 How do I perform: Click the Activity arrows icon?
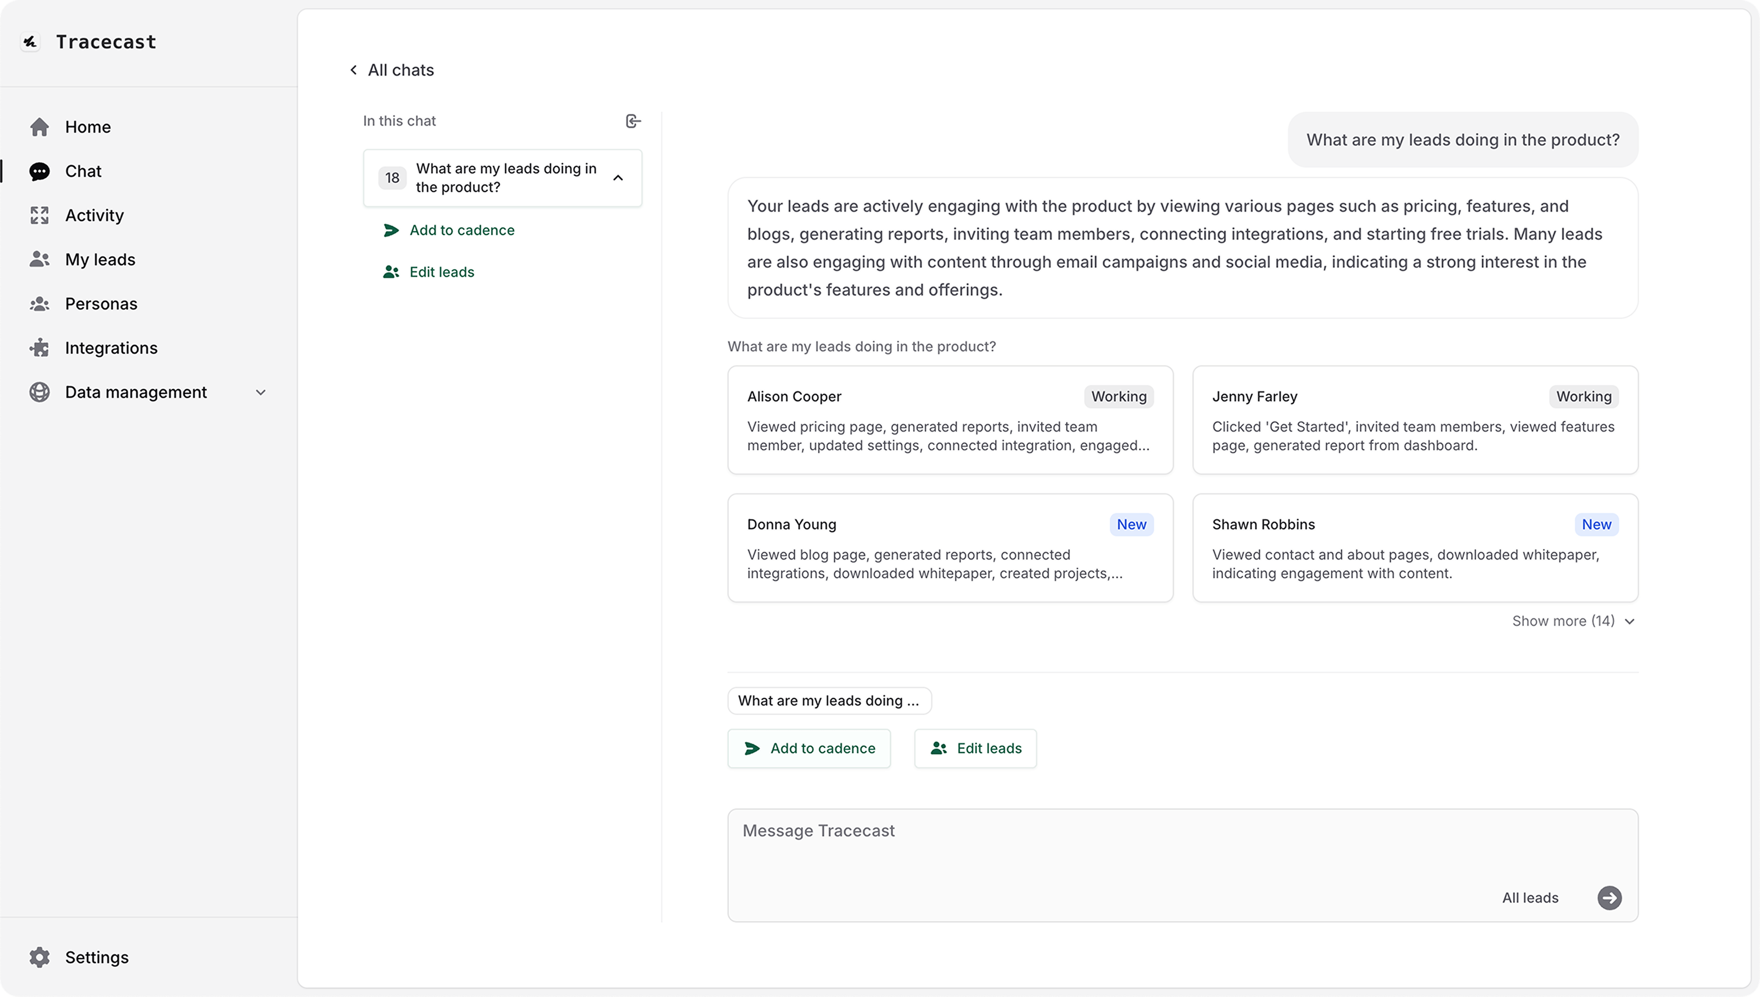click(40, 215)
